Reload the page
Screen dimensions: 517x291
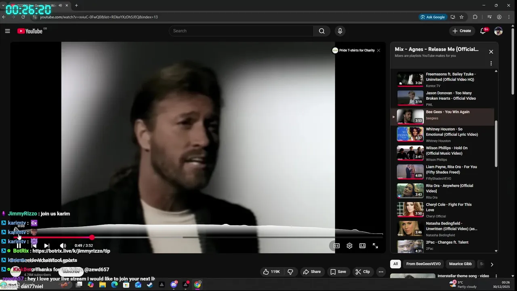tap(23, 17)
